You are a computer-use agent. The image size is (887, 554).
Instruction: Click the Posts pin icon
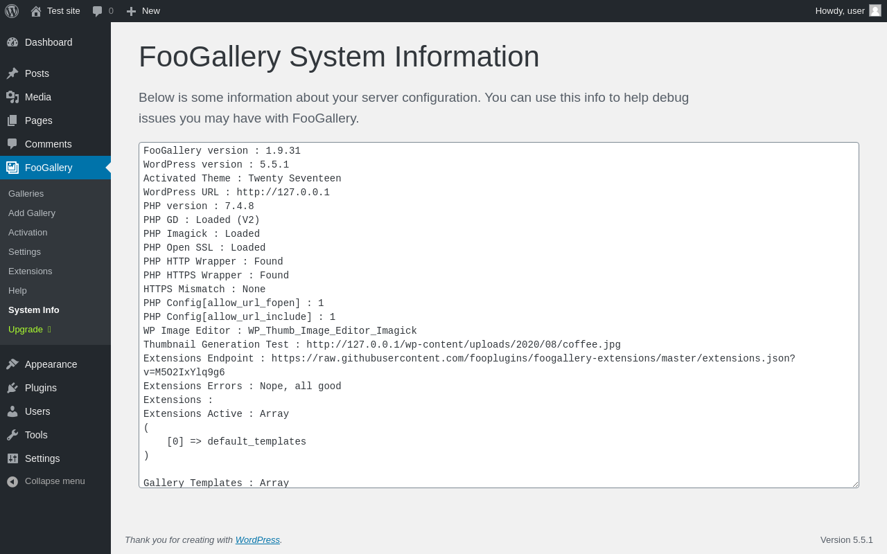coord(12,73)
